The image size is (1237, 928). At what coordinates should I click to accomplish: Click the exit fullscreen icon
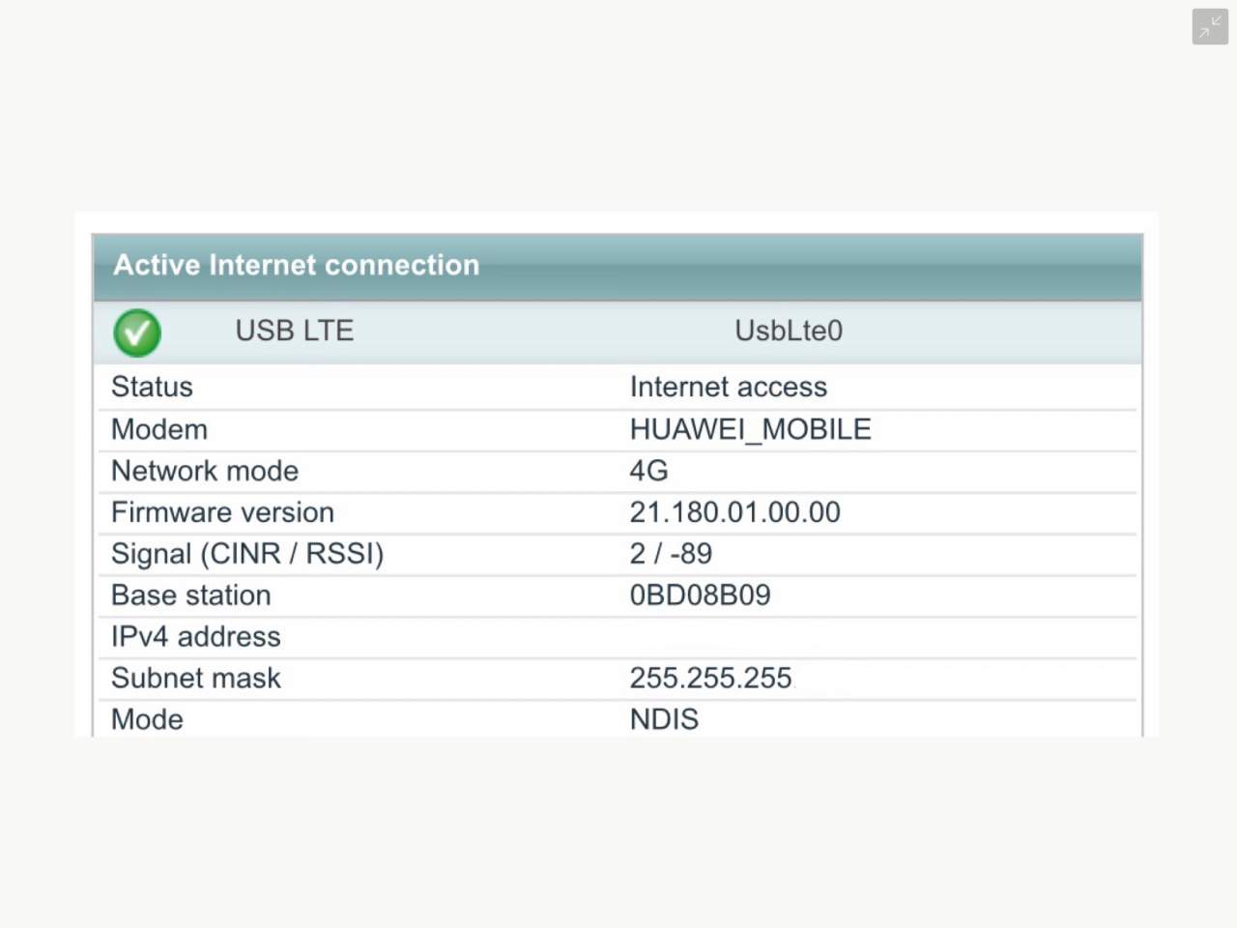[1209, 27]
